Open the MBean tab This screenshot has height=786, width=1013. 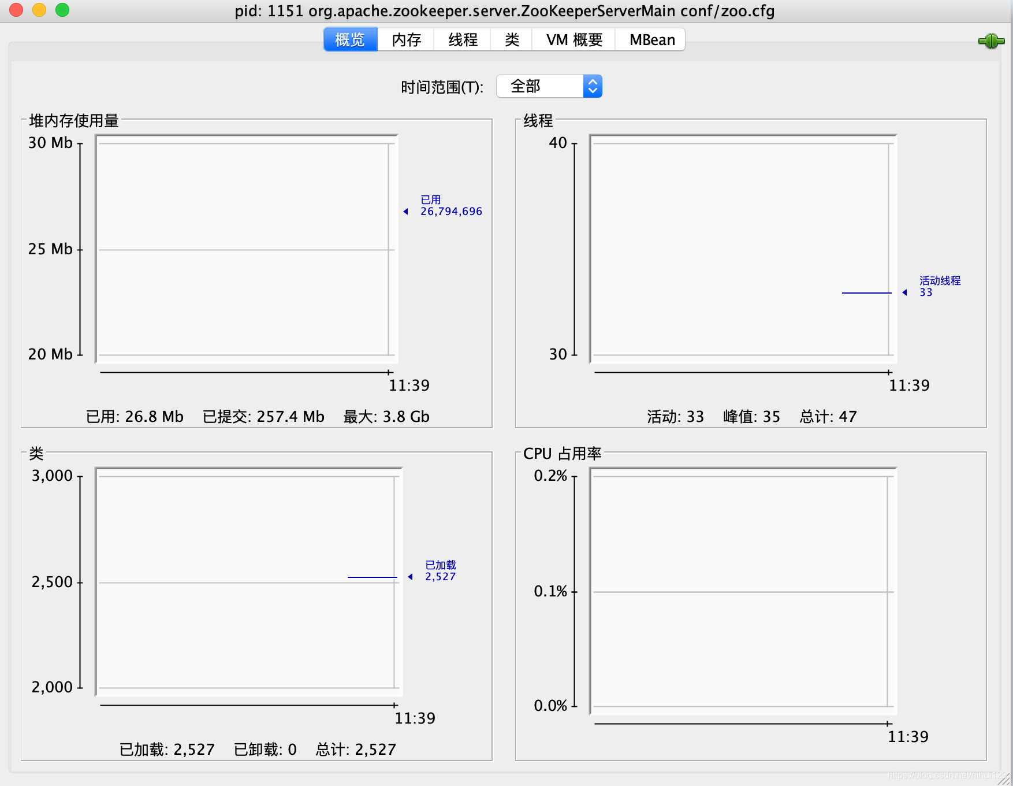coord(651,40)
